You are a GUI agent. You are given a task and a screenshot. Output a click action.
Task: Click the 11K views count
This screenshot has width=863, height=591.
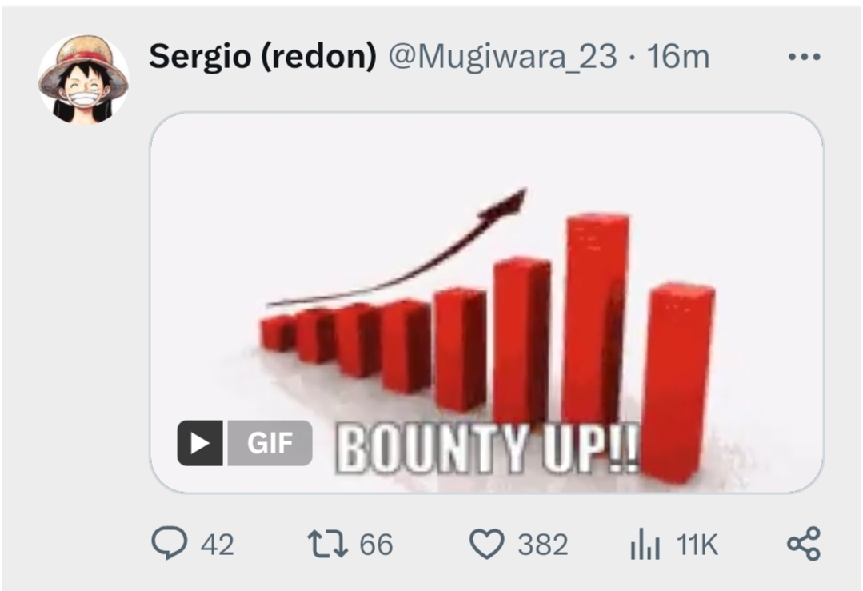(697, 545)
